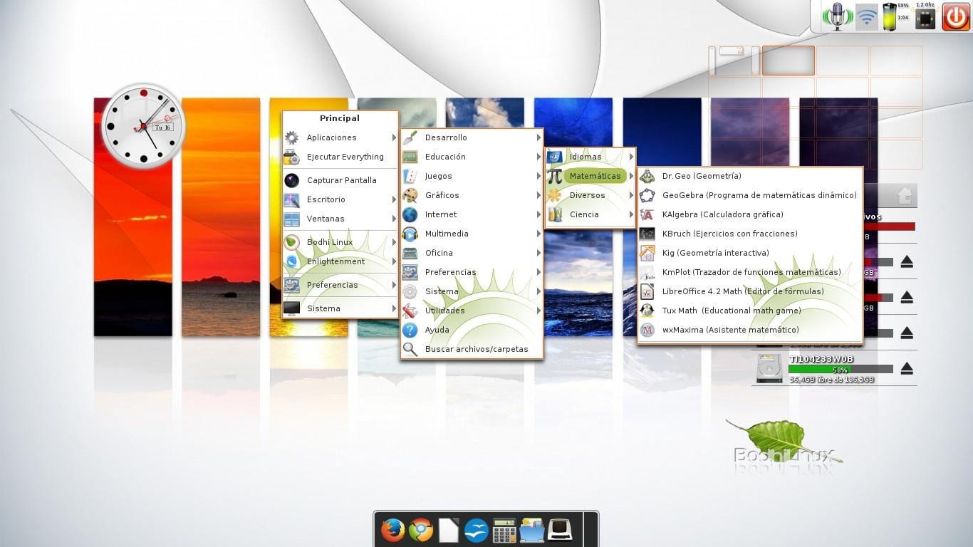Select Sistema in the Principal menu
973x547 pixels.
coord(340,308)
